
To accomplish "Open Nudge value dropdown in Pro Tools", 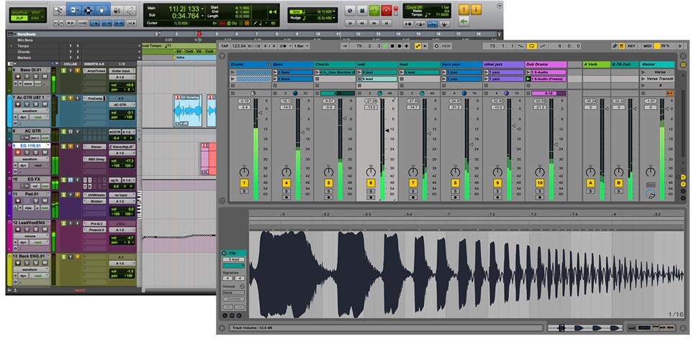I will (335, 18).
